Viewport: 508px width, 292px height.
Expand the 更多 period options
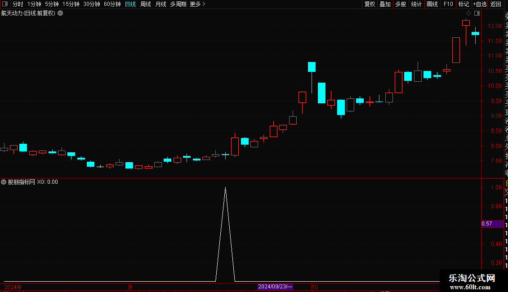(x=198, y=4)
